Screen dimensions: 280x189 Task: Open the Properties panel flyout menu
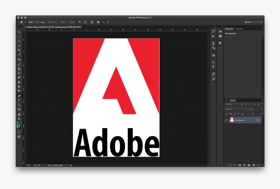tap(262, 29)
